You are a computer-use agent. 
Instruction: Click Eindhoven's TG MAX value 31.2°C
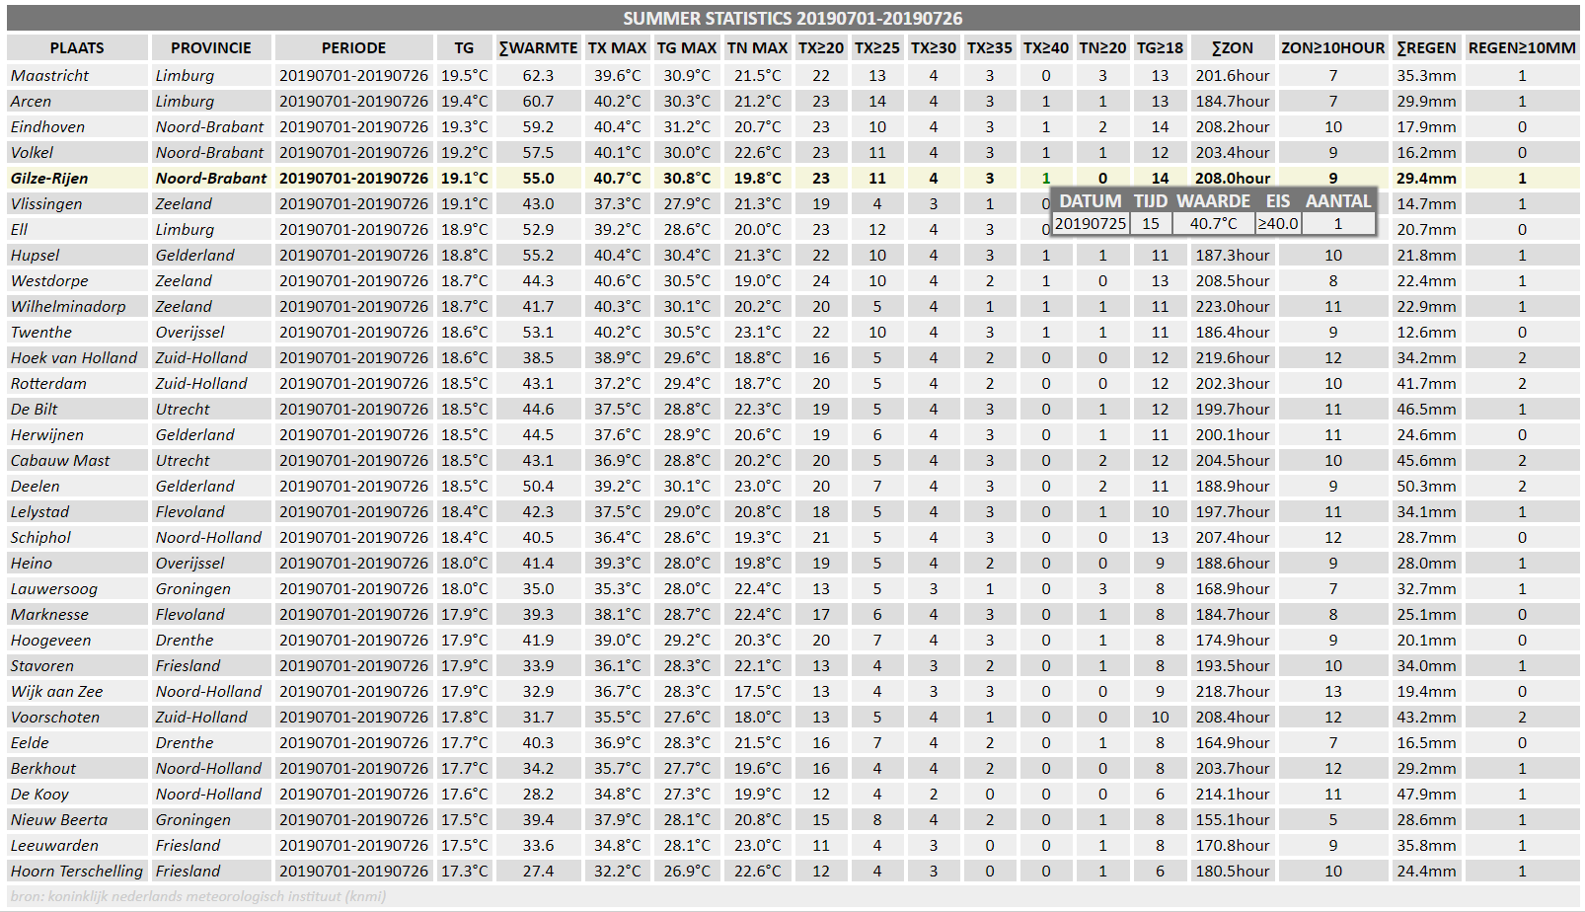(687, 126)
